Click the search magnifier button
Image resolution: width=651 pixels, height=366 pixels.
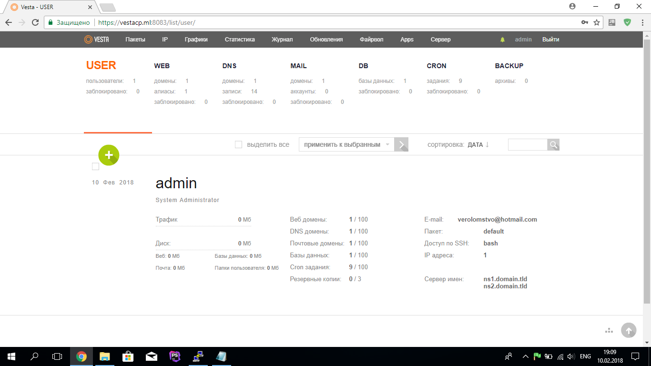553,145
